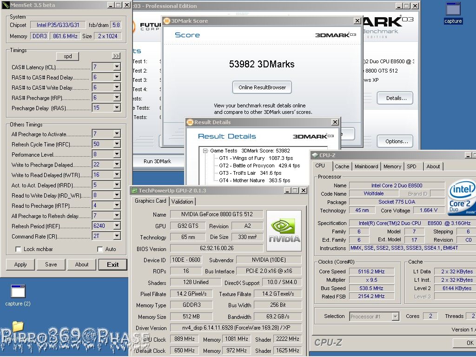Open the Refresh Cycle Time (tRFC) dropdown
Screen dimensions: 476x357
pyautogui.click(x=117, y=144)
